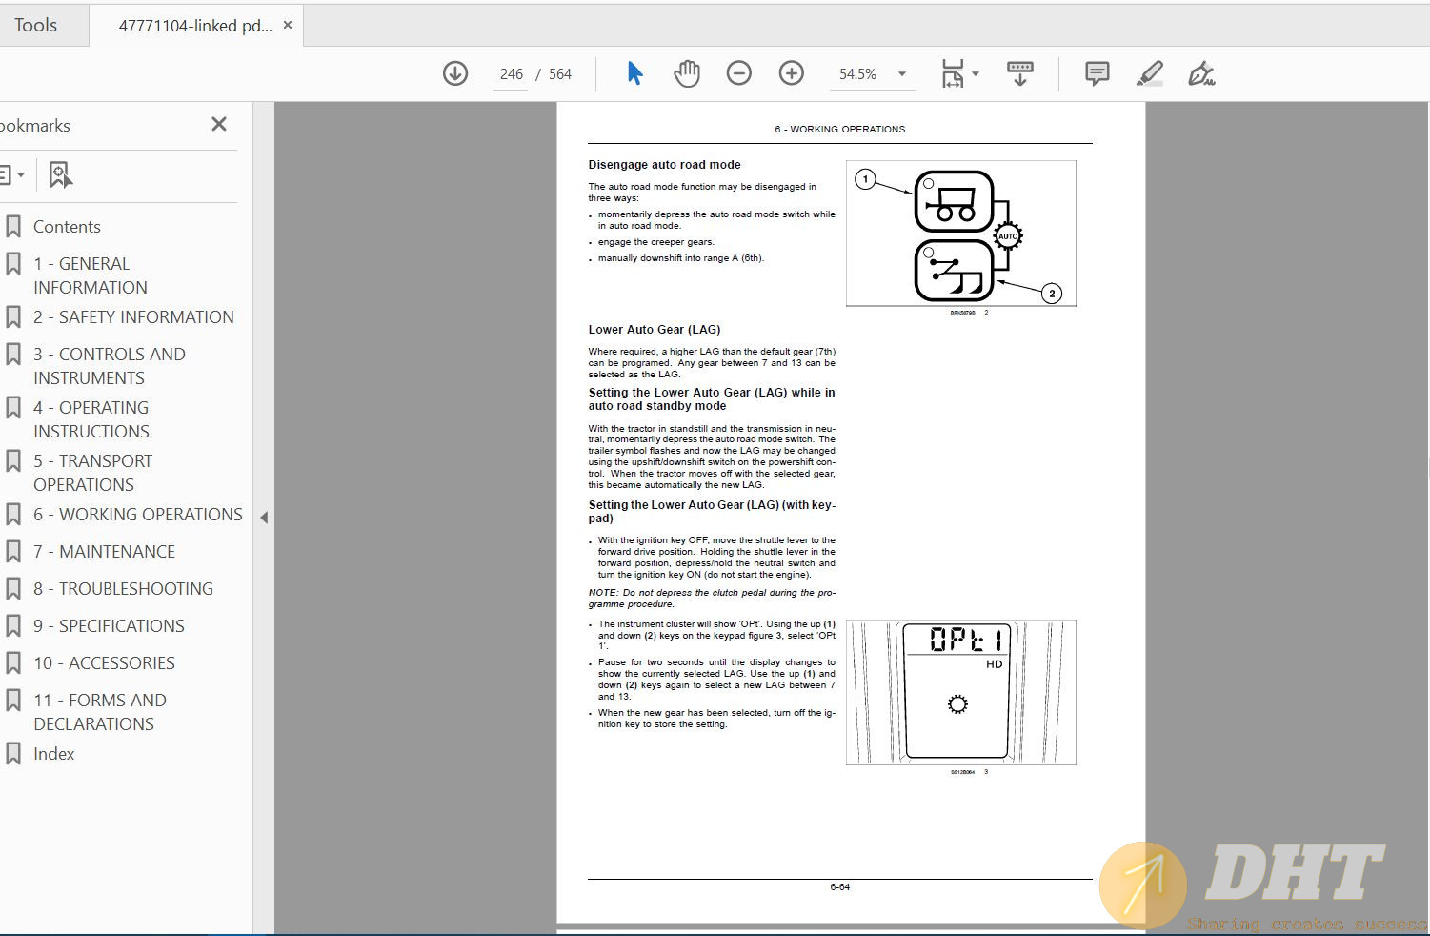Zoom in using the plus icon
This screenshot has width=1430, height=936.
(791, 73)
